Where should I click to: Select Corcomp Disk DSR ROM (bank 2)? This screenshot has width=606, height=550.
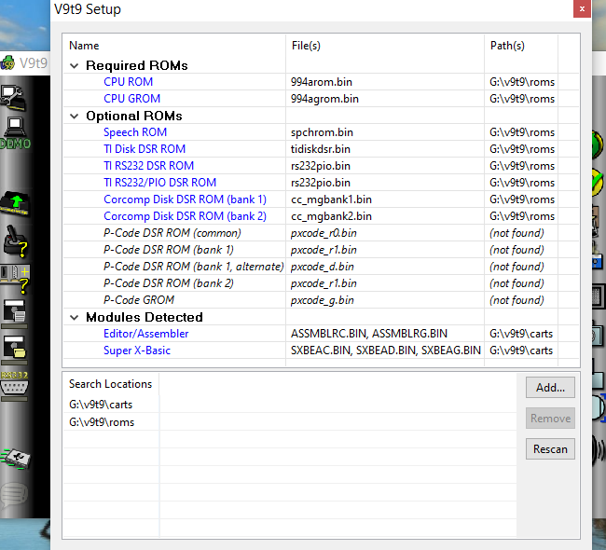pyautogui.click(x=185, y=216)
